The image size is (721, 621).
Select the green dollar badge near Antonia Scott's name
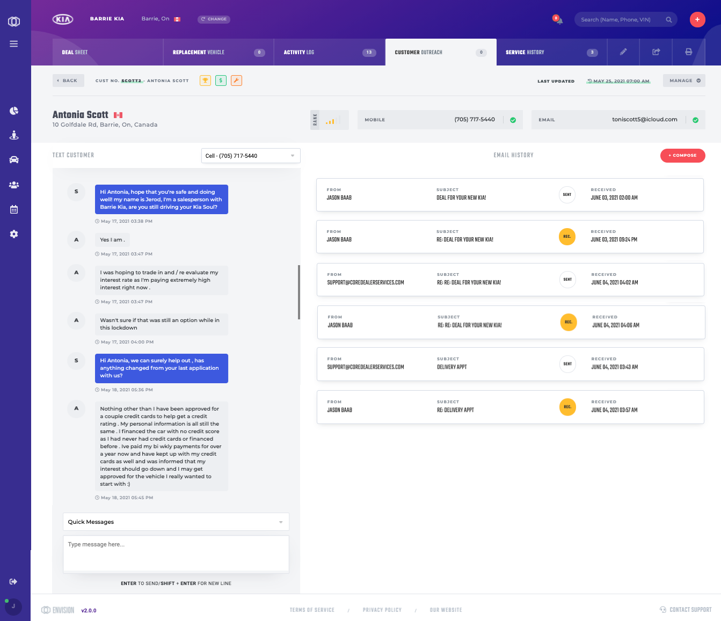[221, 80]
